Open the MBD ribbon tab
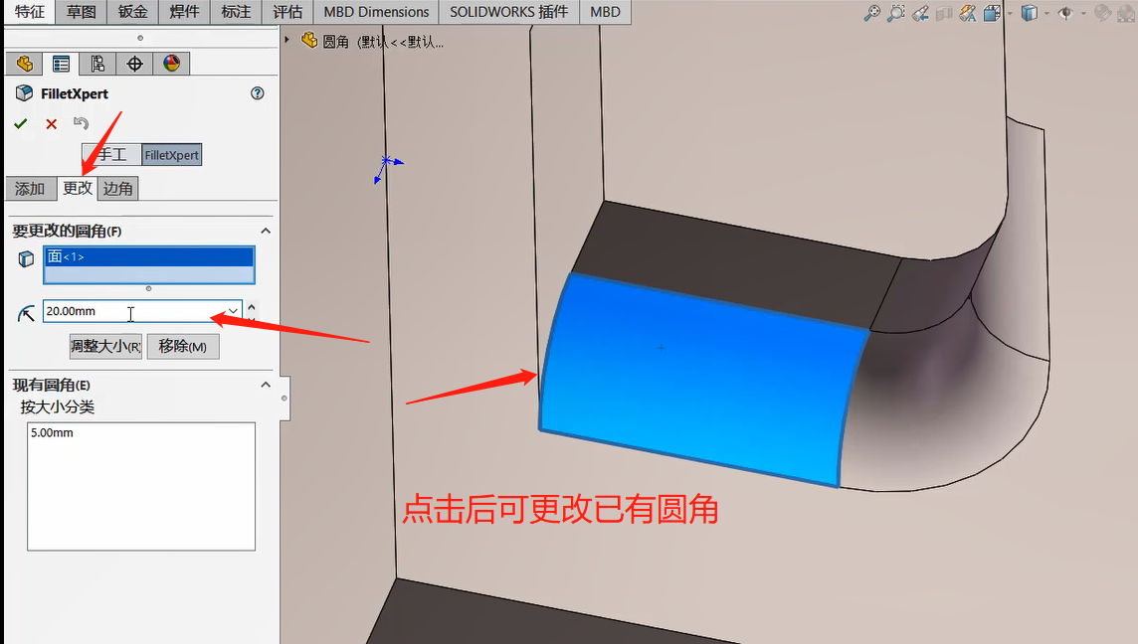Image resolution: width=1138 pixels, height=644 pixels. pos(605,12)
